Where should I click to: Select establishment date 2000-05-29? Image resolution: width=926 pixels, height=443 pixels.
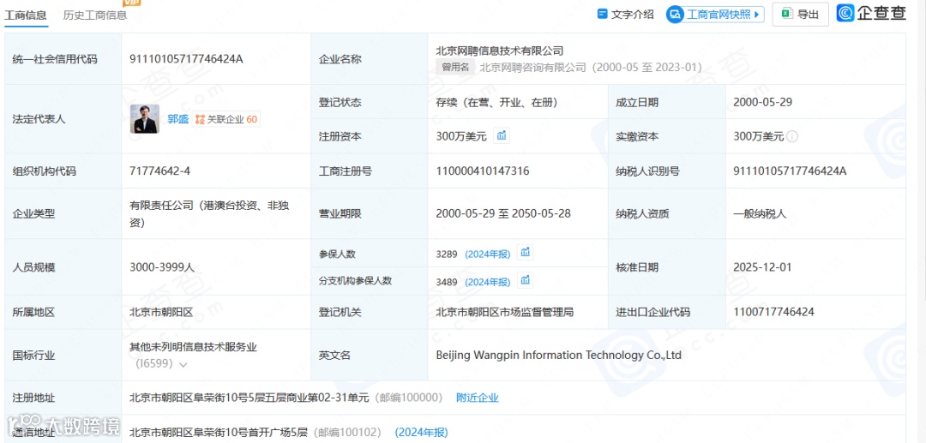[762, 102]
